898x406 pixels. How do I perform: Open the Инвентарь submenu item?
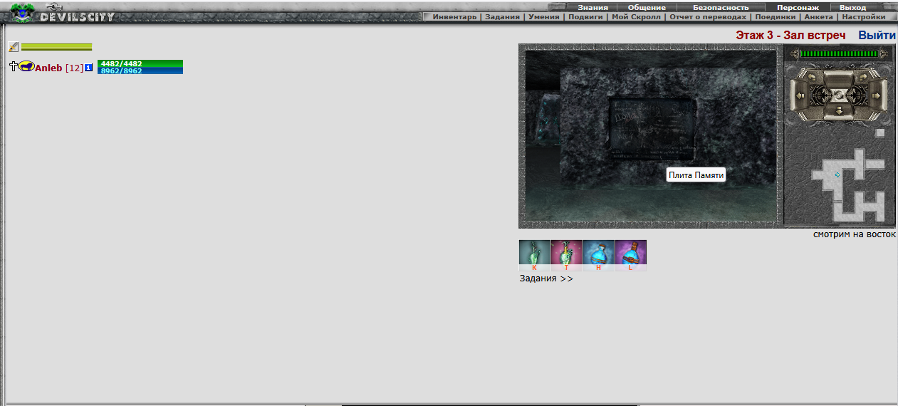pos(454,16)
